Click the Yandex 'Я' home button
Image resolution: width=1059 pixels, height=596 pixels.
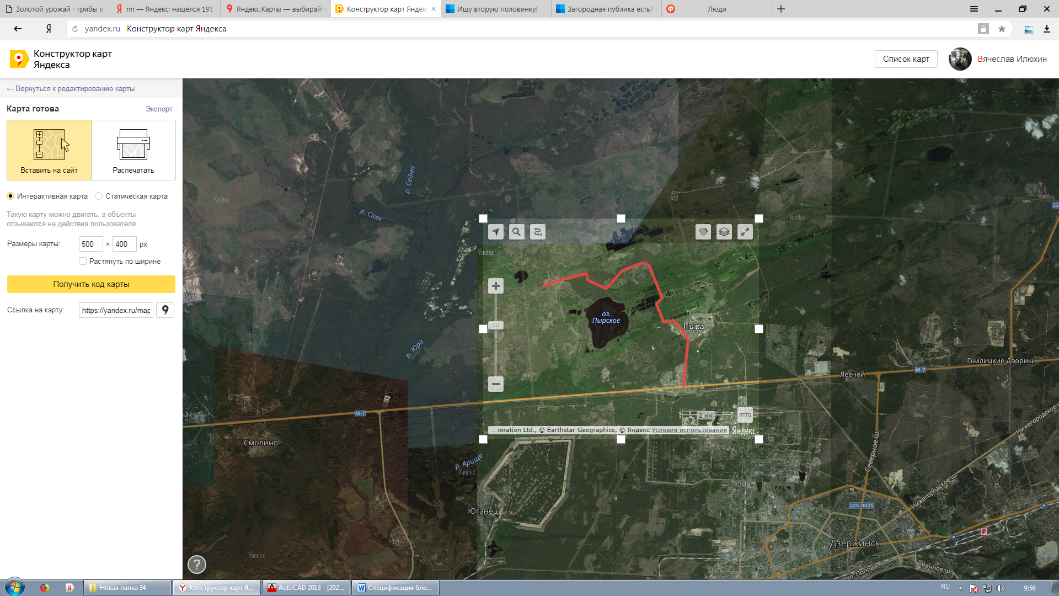49,29
